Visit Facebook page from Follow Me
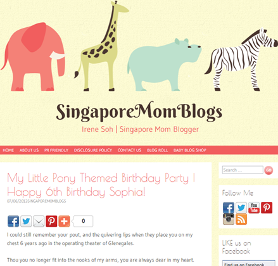This screenshot has width=278, height=266. pos(229,208)
